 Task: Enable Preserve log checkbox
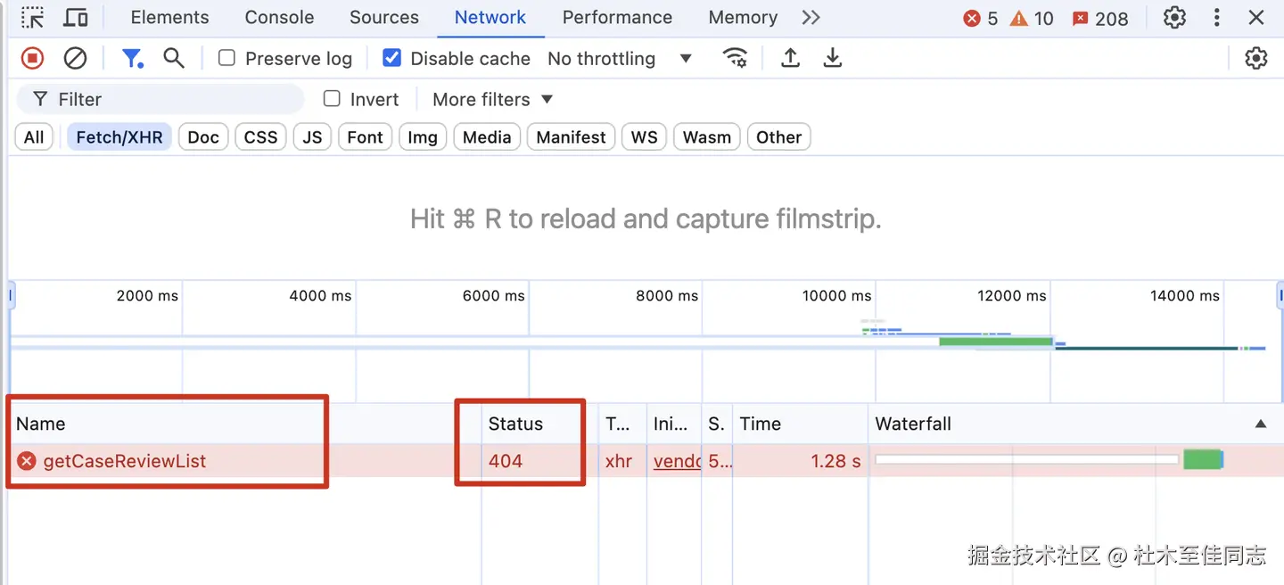[227, 59]
